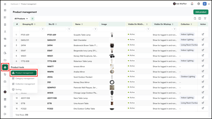Click the Name filter input field
The width and height of the screenshot is (212, 119).
[83, 29]
